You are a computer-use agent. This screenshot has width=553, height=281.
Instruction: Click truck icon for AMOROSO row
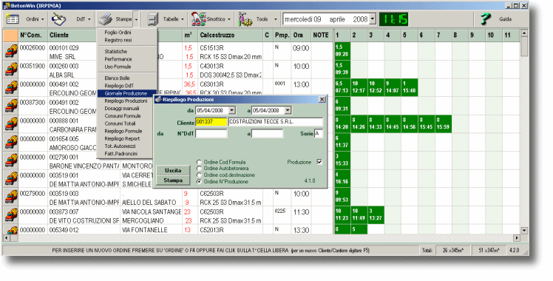point(11,143)
